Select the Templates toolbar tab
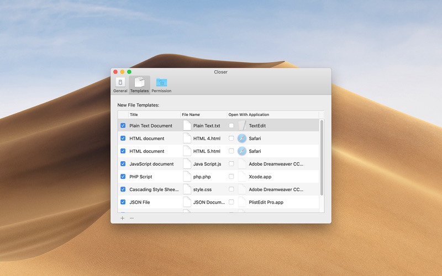 click(x=139, y=85)
